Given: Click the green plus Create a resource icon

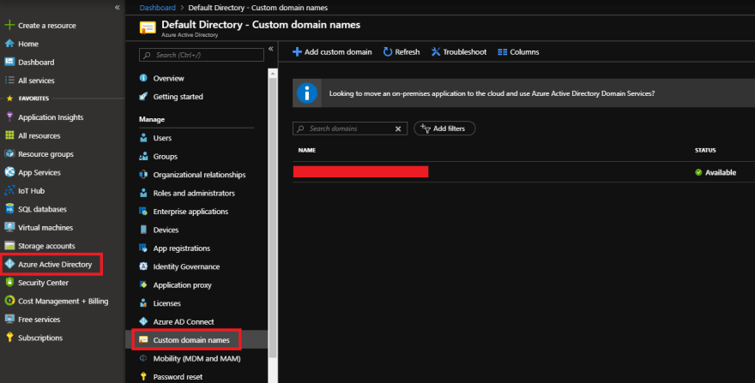Looking at the screenshot, I should coord(9,25).
